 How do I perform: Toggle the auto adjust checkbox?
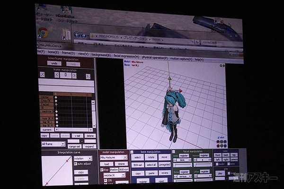(76, 164)
